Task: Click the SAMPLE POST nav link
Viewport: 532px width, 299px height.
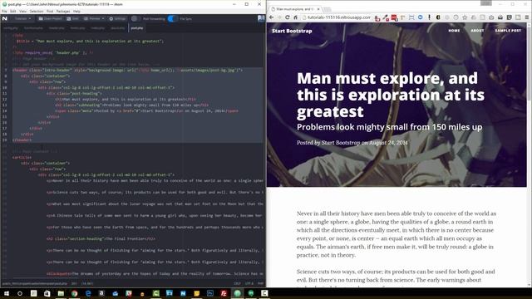Action: point(508,31)
